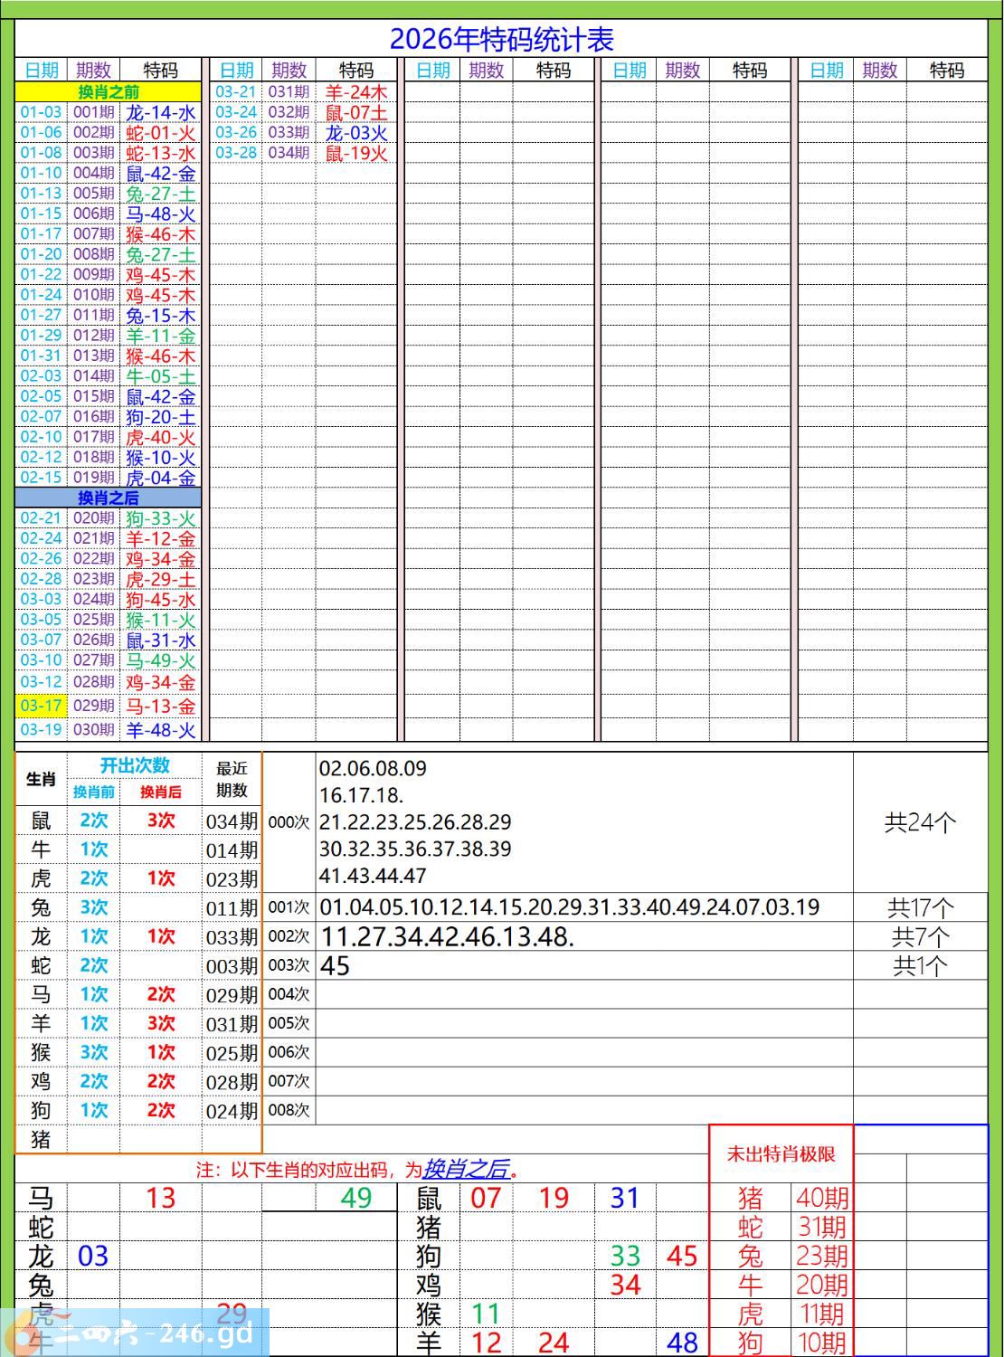Select the 共17个 count cell

(x=920, y=907)
